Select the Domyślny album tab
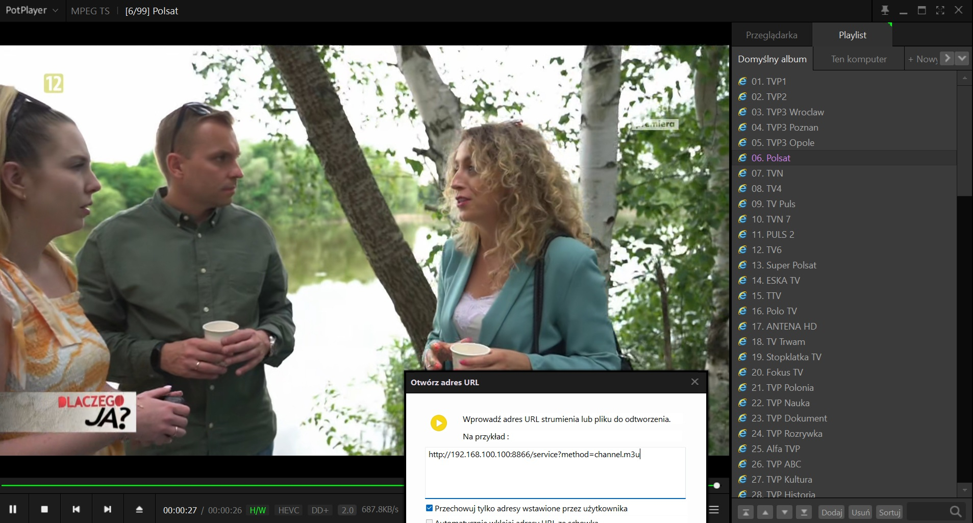 [772, 59]
